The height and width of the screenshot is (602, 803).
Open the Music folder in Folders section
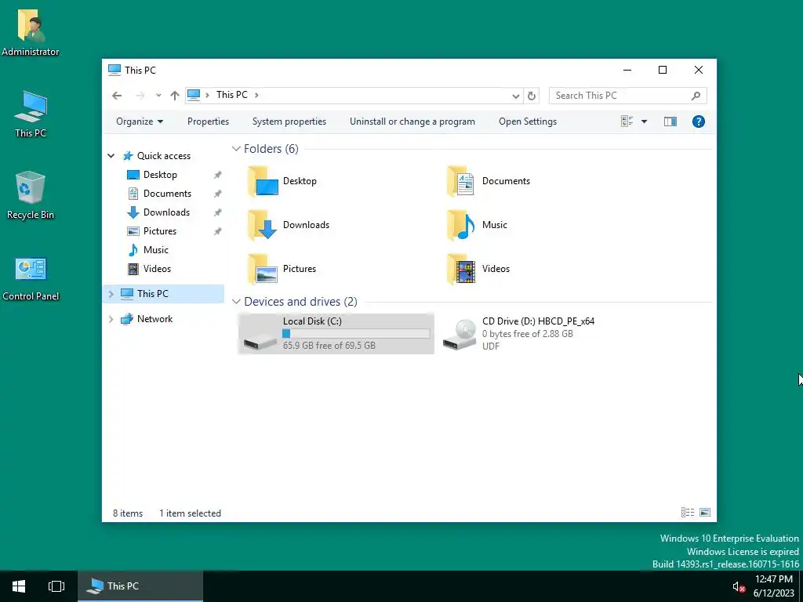tap(478, 225)
